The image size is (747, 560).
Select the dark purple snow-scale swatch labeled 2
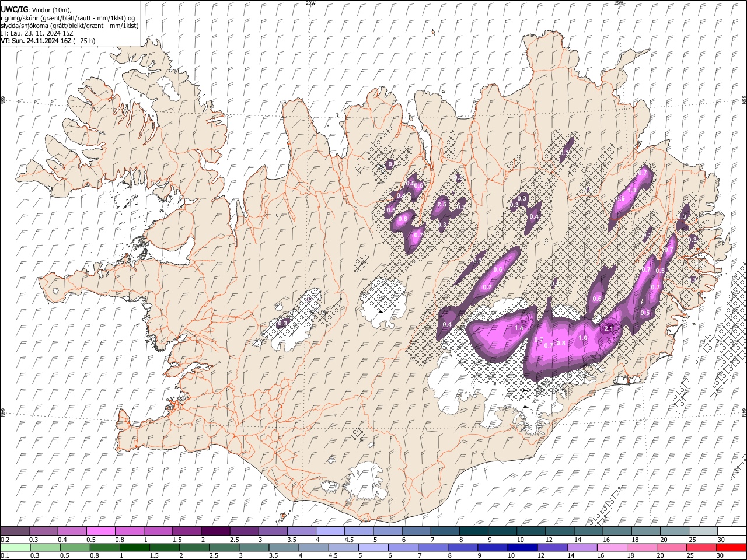[215, 531]
